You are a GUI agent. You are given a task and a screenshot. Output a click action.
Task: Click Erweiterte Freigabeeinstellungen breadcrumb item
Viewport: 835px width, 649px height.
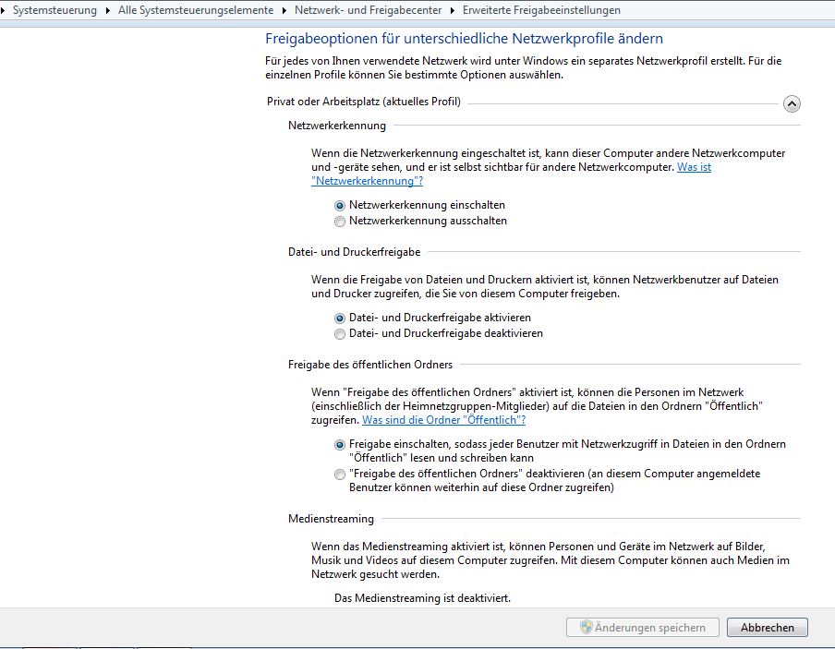click(x=541, y=10)
